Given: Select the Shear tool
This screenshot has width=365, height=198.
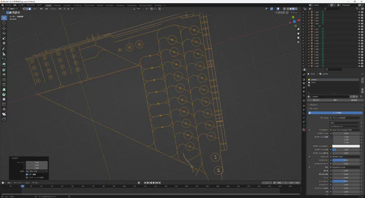Looking at the screenshot, I should 4,114.
